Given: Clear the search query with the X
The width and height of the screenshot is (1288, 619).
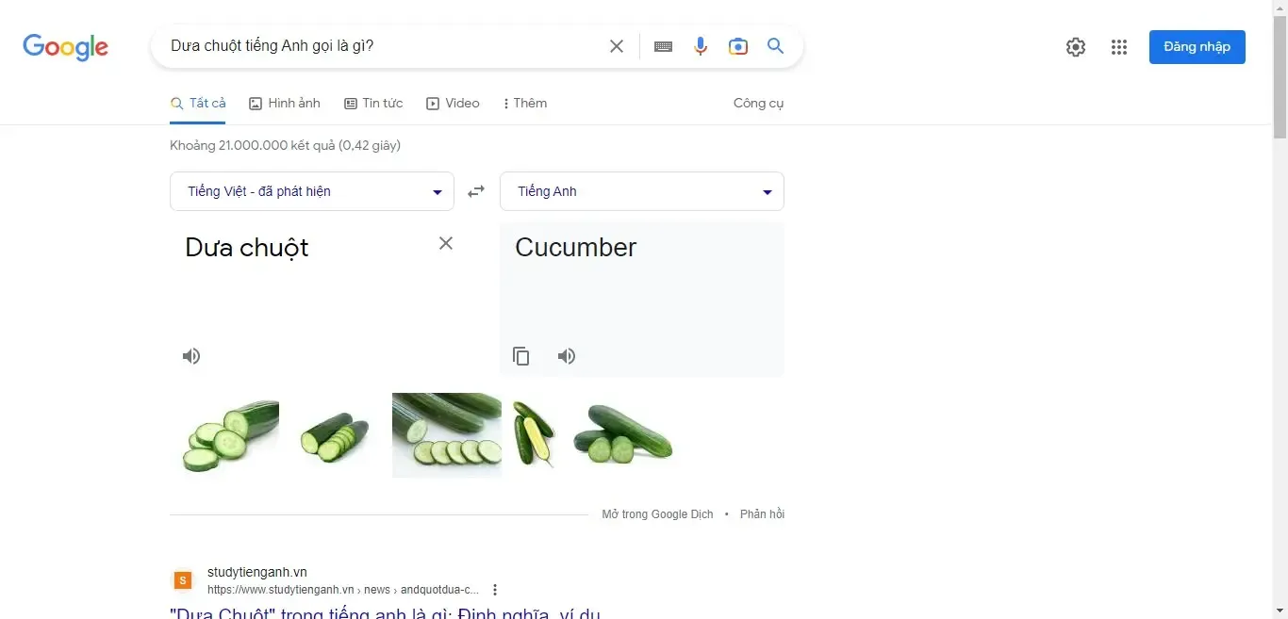Looking at the screenshot, I should point(617,45).
